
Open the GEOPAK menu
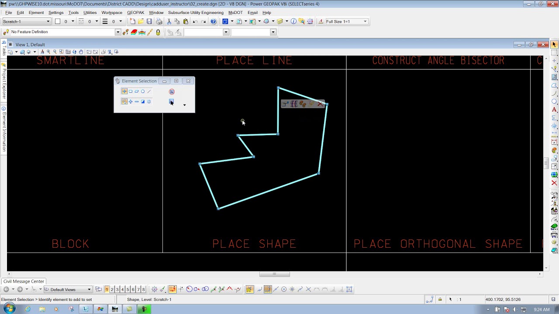coord(135,13)
